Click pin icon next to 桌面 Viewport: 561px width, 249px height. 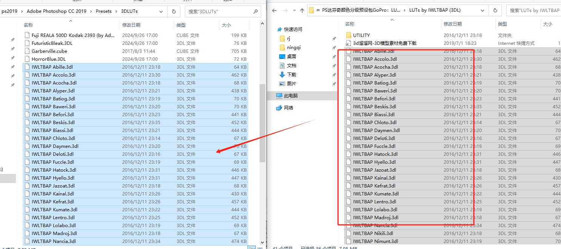(334, 57)
